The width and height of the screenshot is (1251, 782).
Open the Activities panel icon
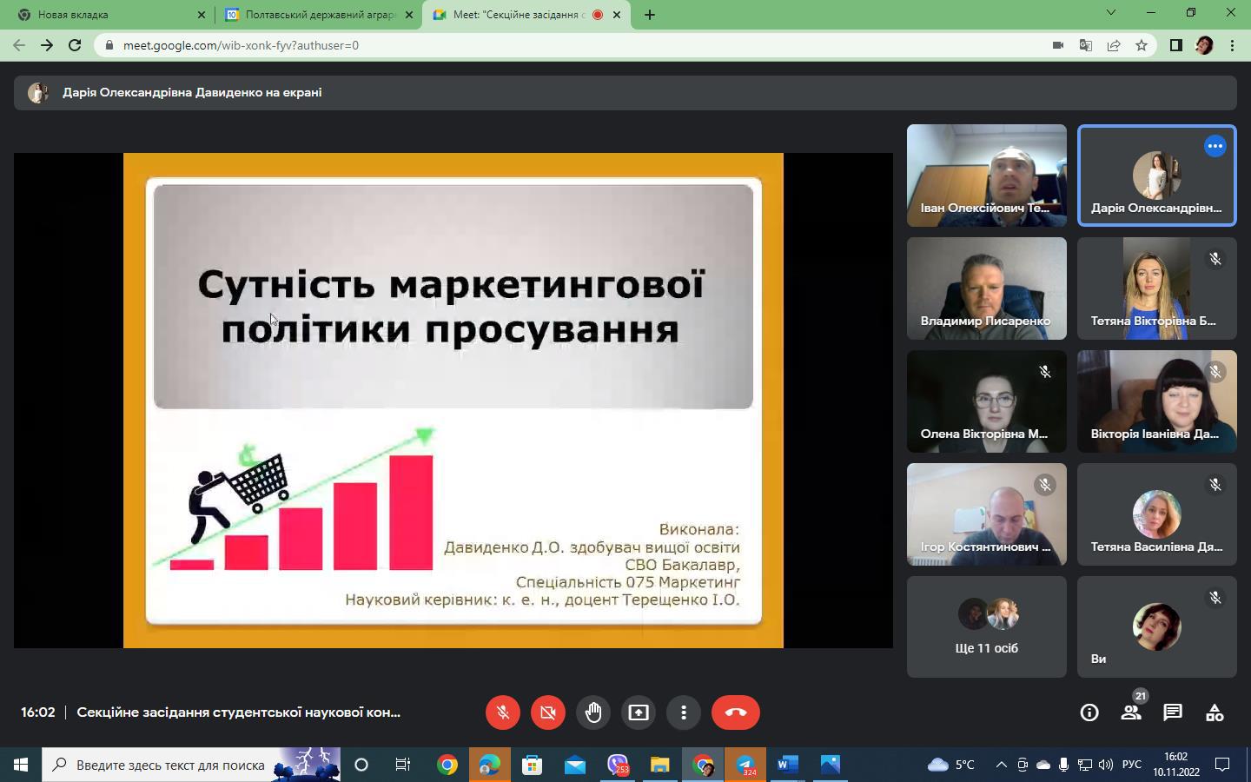coord(1215,712)
